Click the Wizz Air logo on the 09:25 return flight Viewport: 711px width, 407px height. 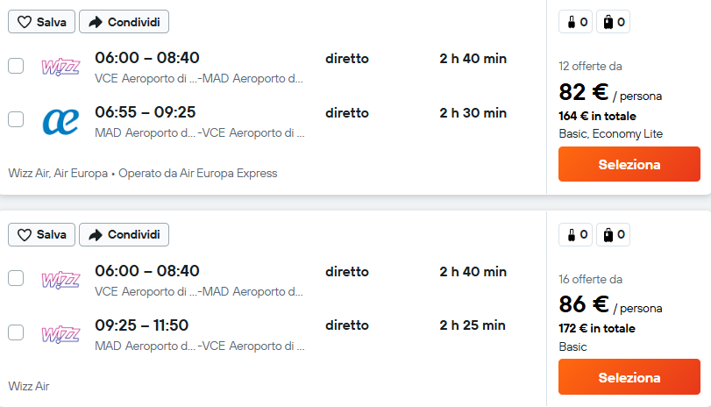tap(60, 334)
